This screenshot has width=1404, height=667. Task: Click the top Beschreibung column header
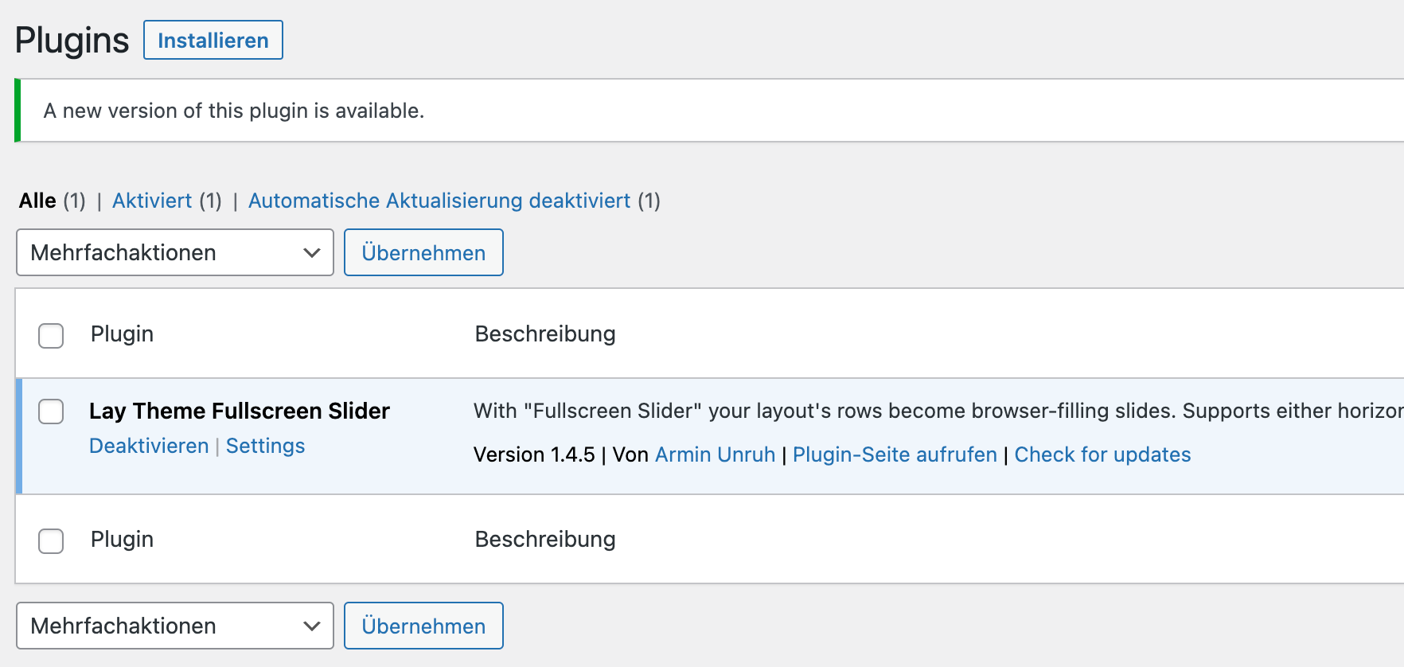tap(545, 333)
